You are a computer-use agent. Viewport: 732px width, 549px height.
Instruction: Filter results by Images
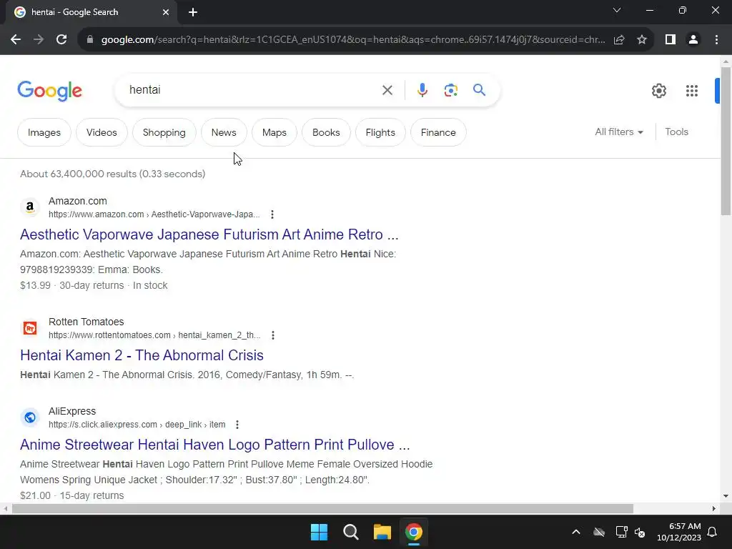(44, 132)
